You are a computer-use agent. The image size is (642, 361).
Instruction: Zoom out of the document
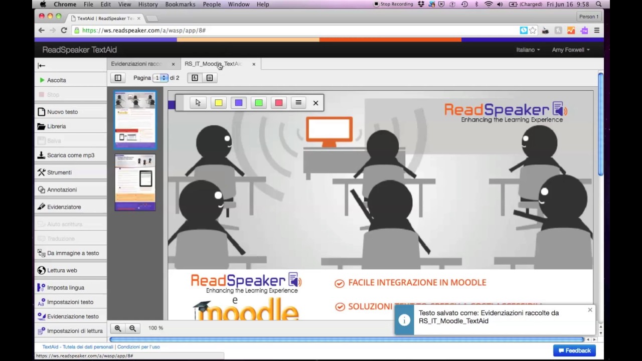point(132,328)
